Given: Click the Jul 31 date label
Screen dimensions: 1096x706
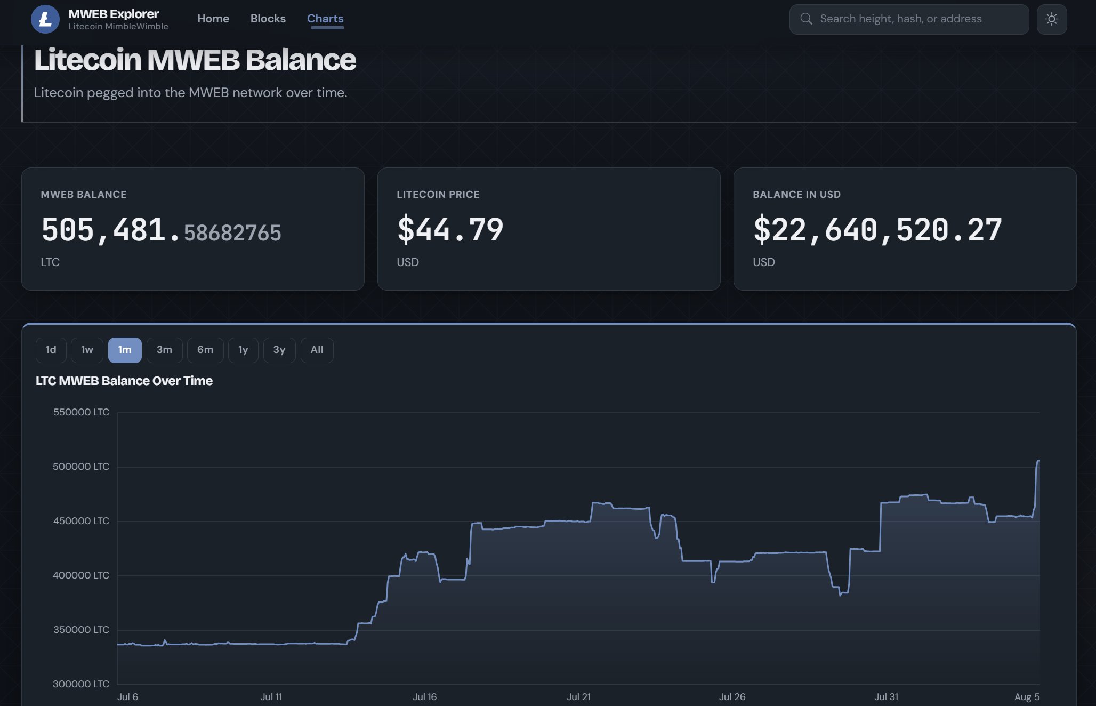Looking at the screenshot, I should 887,697.
